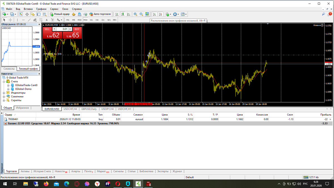Open the Data Window toolbar icon
This screenshot has width=334, height=188.
pos(27,14)
